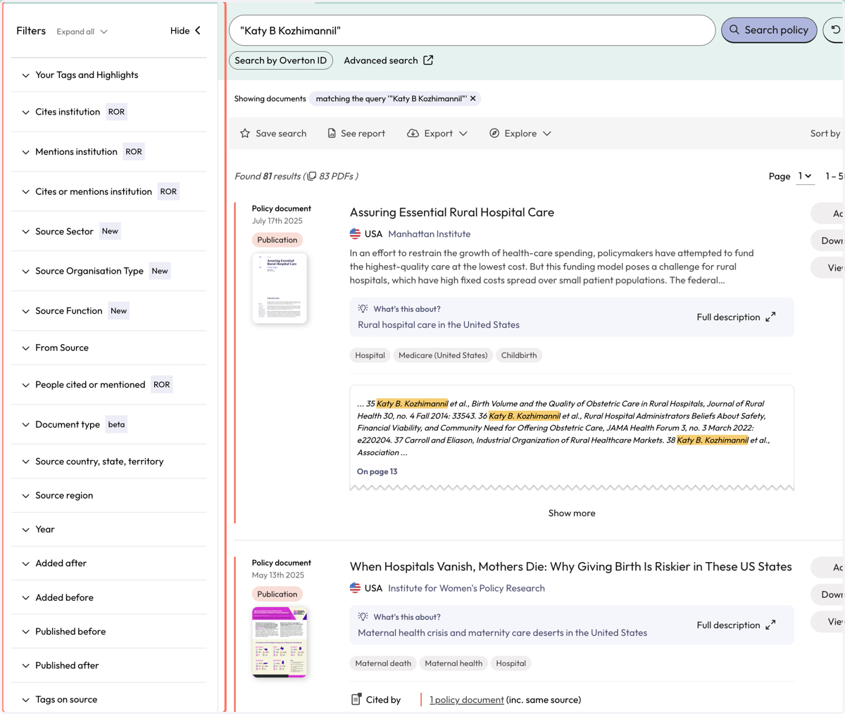This screenshot has height=714, width=845.
Task: Expand the Source Sector filter
Action: 109,231
